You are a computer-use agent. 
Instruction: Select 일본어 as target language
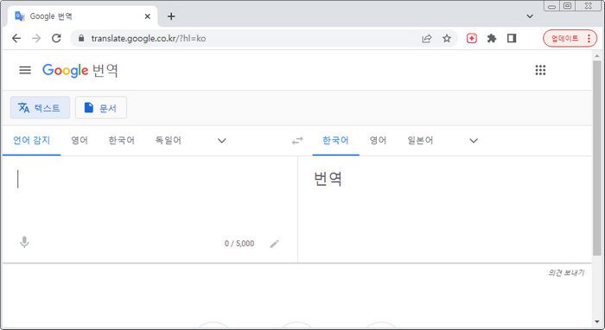pos(420,140)
